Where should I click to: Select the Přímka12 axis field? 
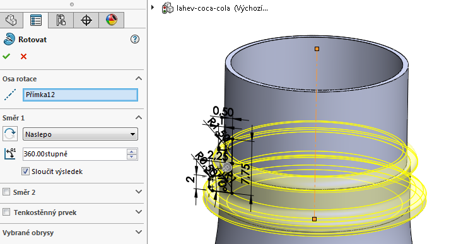80,95
